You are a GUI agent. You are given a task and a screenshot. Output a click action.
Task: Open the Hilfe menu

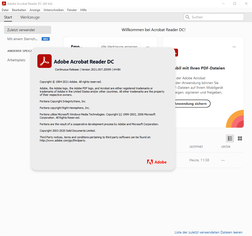click(83, 10)
